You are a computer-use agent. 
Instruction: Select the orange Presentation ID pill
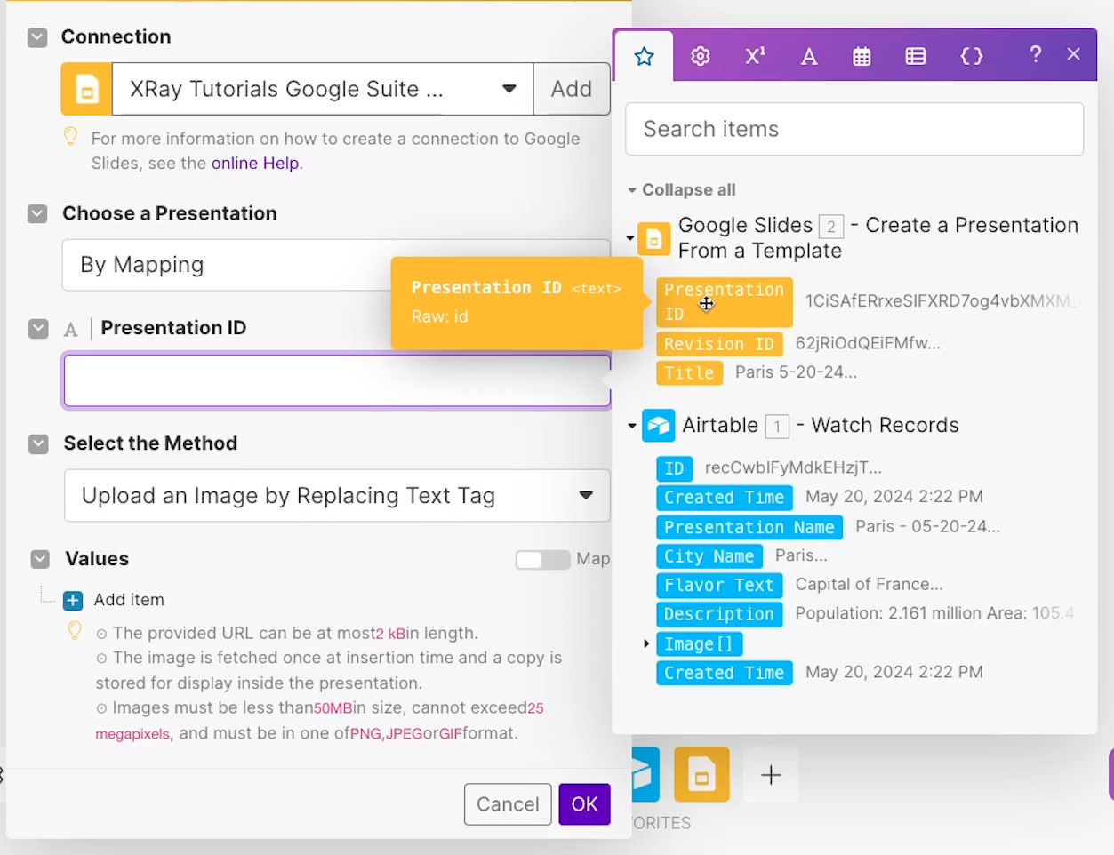pos(724,302)
